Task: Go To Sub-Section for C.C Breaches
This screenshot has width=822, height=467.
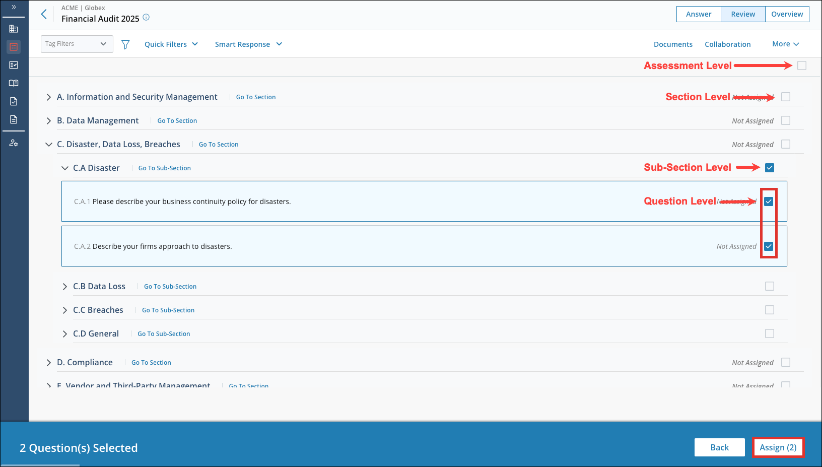Action: (168, 310)
